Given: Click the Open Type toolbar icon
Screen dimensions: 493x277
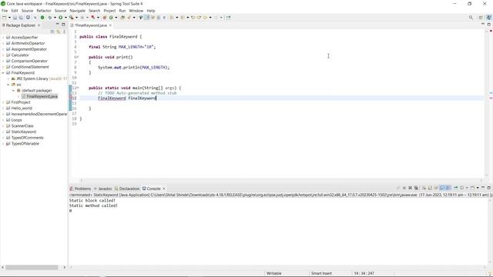Looking at the screenshot, I should click(122, 18).
